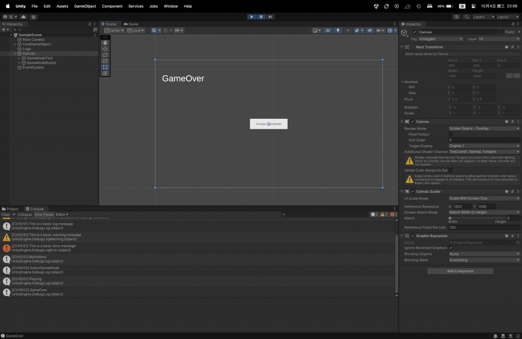Open the Tag Untagged dropdown
Screen dimensions: 522x339
440,39
